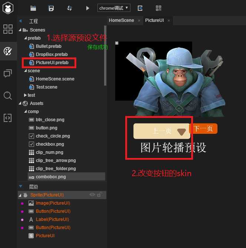Open the search magnifier sidebar icon
Viewport: 246px width, 248px height.
(8, 96)
